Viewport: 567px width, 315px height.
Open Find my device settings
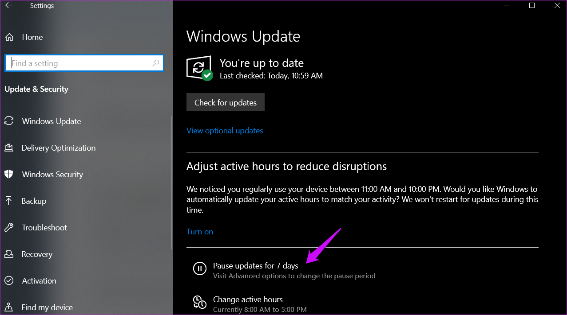click(x=47, y=307)
